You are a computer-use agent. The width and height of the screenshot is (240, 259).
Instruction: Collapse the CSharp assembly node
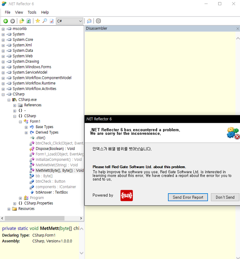click(x=3, y=94)
